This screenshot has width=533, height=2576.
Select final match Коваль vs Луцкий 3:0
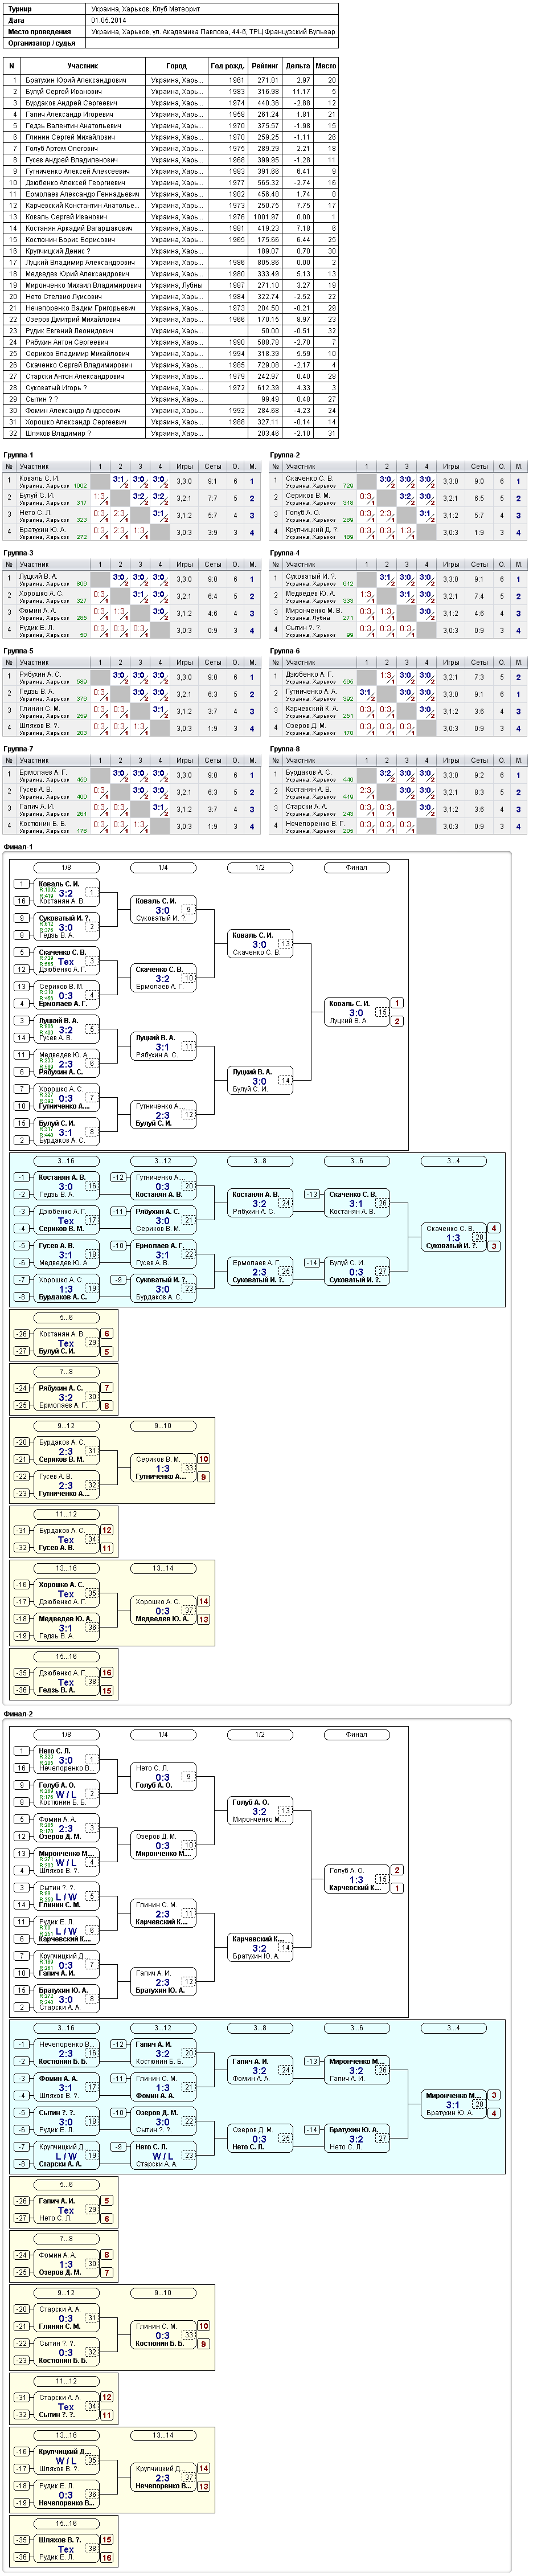click(357, 1012)
